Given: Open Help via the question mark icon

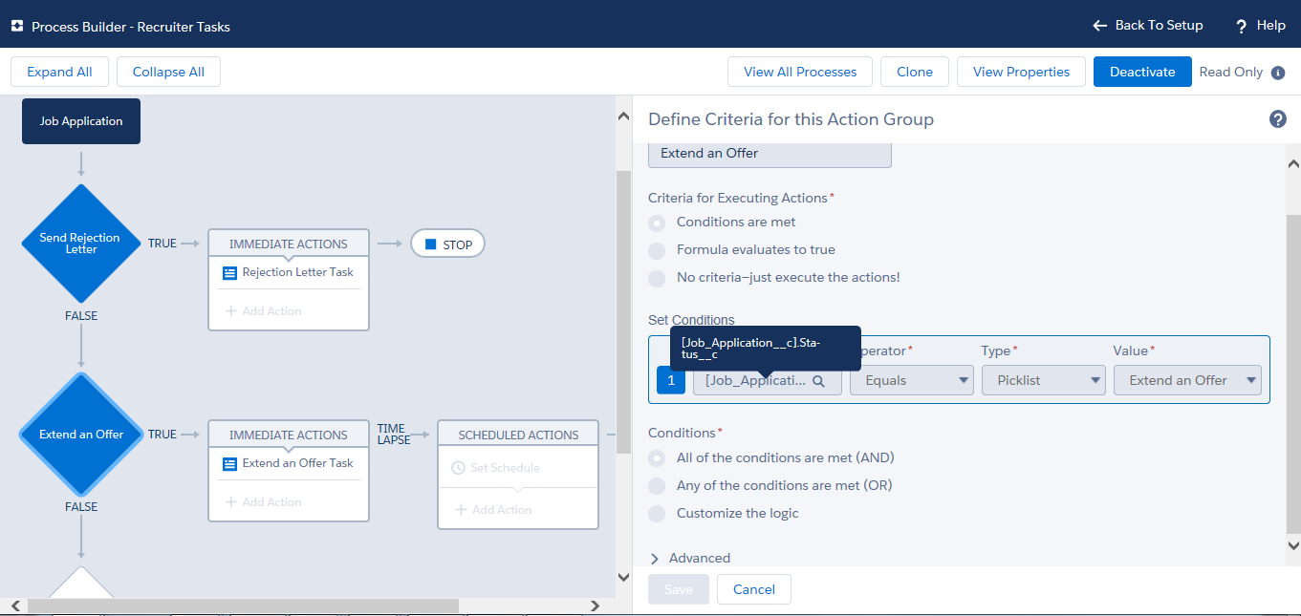Looking at the screenshot, I should pyautogui.click(x=1242, y=26).
